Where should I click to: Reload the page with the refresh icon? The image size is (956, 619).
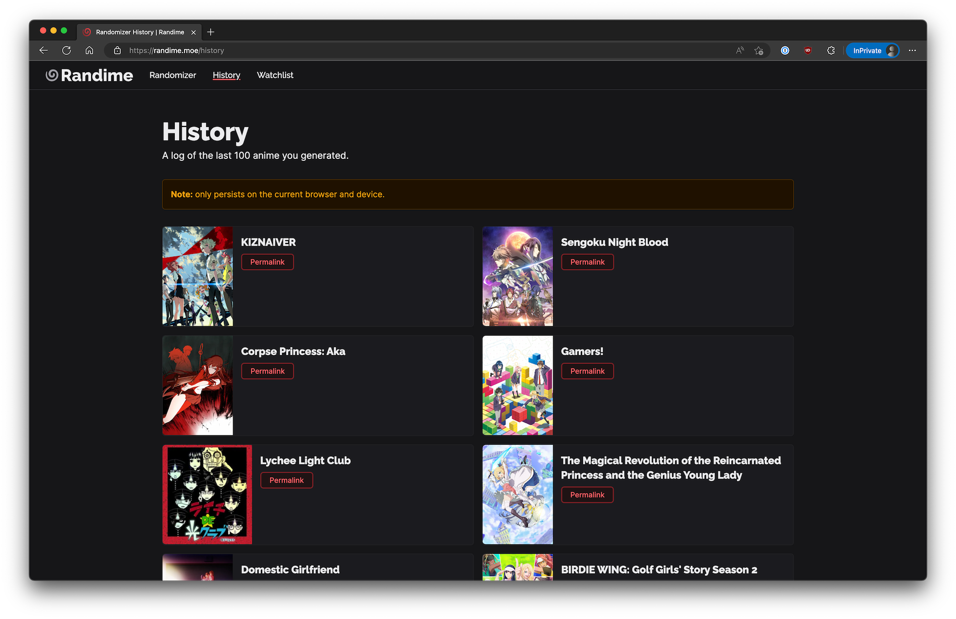click(66, 50)
